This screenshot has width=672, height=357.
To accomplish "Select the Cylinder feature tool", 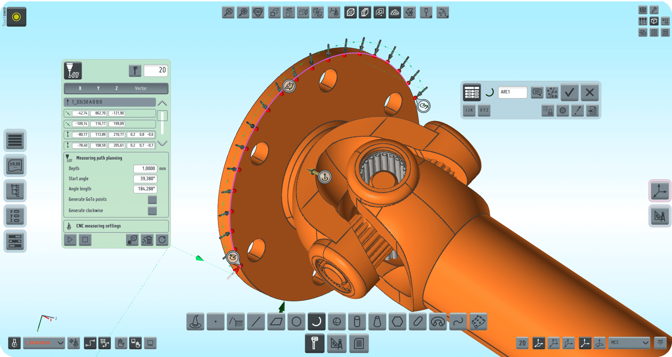I will pos(357,322).
